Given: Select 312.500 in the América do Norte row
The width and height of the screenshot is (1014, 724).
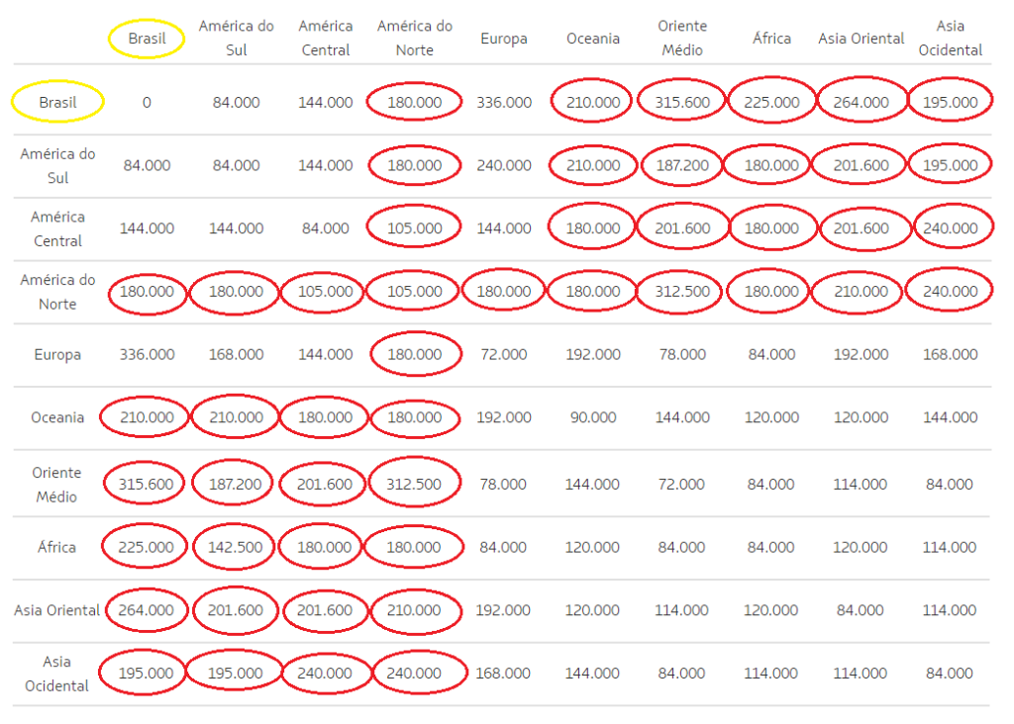Looking at the screenshot, I should click(x=681, y=292).
